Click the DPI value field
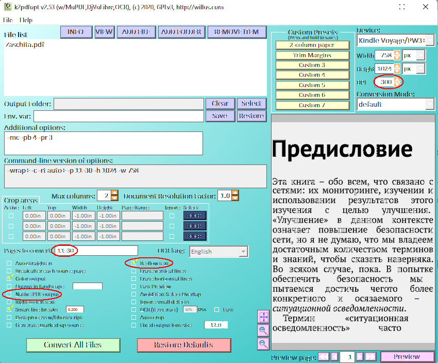This screenshot has width=438, height=363. tap(384, 82)
